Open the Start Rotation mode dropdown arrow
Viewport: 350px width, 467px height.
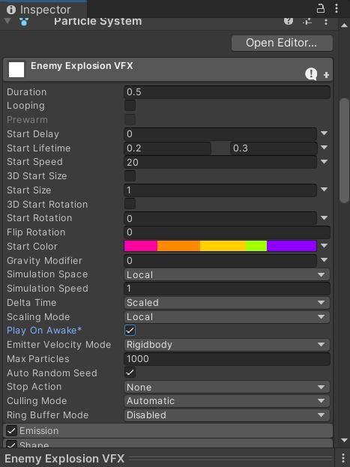coord(325,218)
